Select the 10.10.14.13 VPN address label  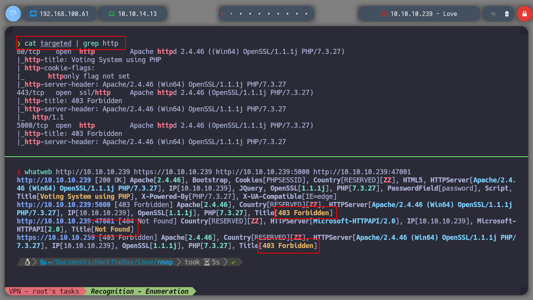tap(137, 14)
